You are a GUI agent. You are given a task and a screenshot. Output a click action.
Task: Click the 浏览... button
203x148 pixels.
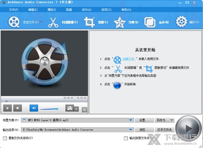tap(144, 130)
